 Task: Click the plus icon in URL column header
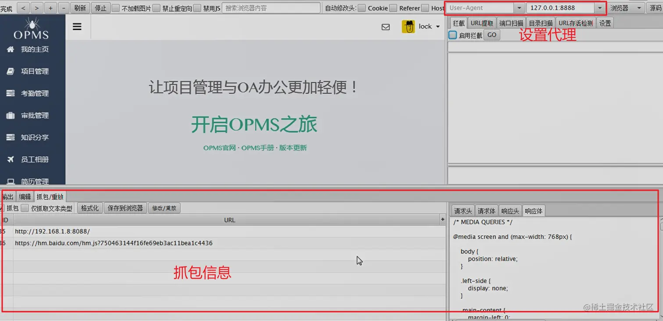coord(442,219)
